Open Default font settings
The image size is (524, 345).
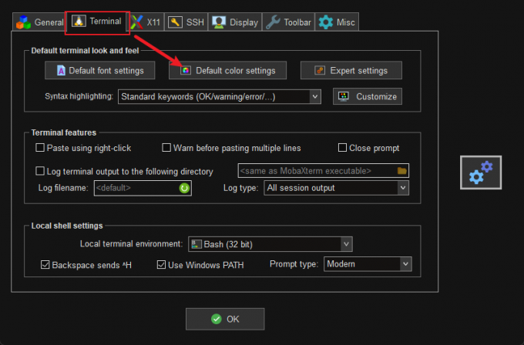[99, 71]
